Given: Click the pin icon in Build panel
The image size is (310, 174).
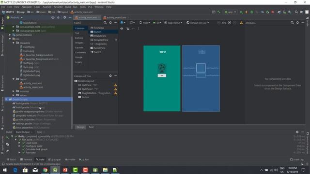Looking at the screenshot, I should [7, 151].
